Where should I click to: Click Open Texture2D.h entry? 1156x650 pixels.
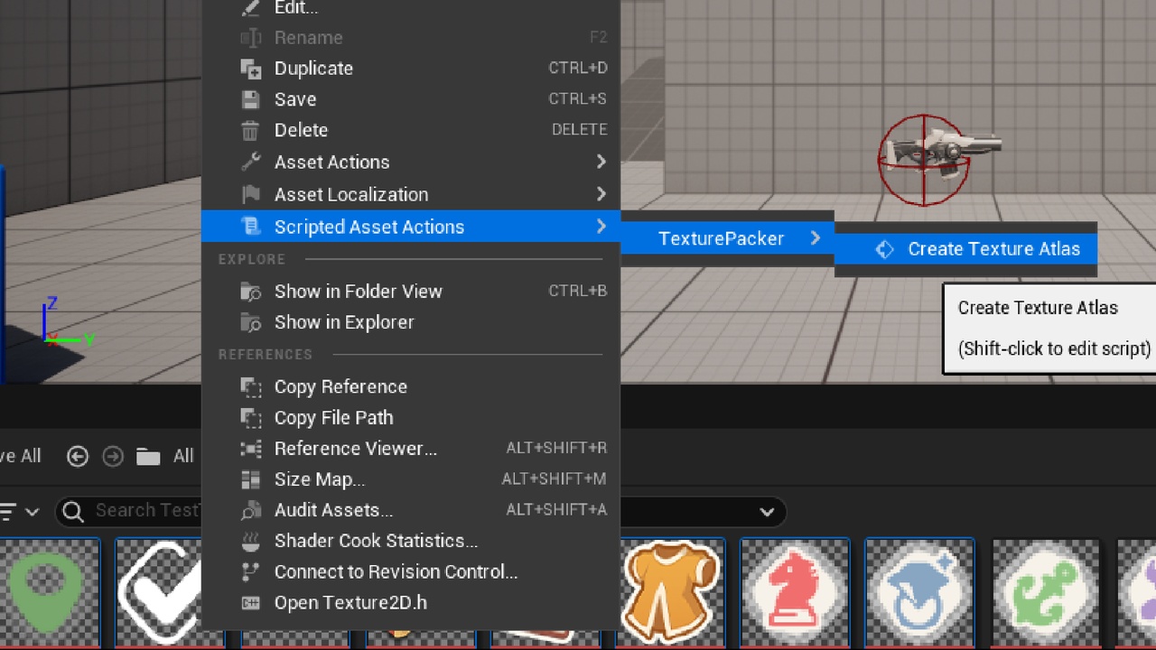click(411, 602)
